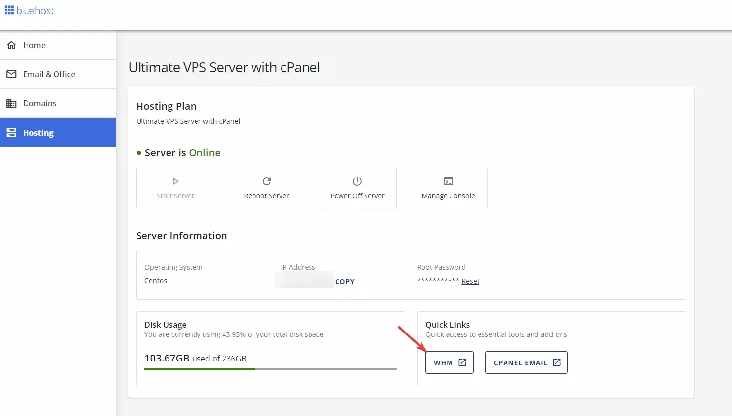Click the Server is Online status text

(x=183, y=153)
